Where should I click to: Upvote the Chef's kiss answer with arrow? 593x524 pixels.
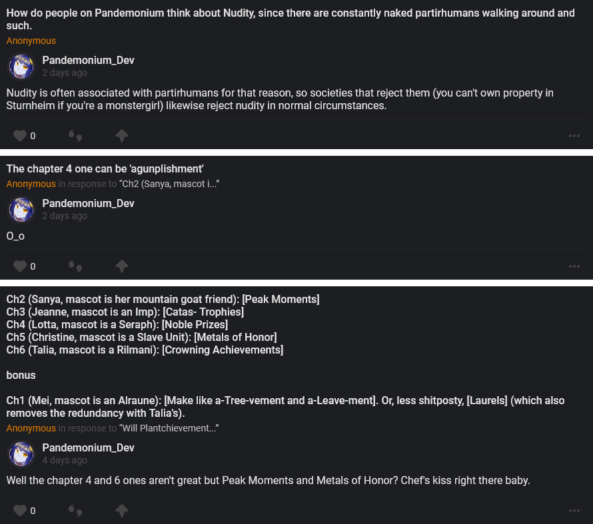click(121, 511)
